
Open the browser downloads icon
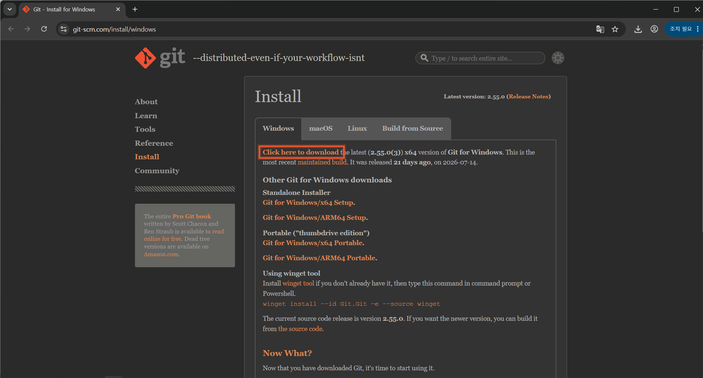[x=638, y=29]
